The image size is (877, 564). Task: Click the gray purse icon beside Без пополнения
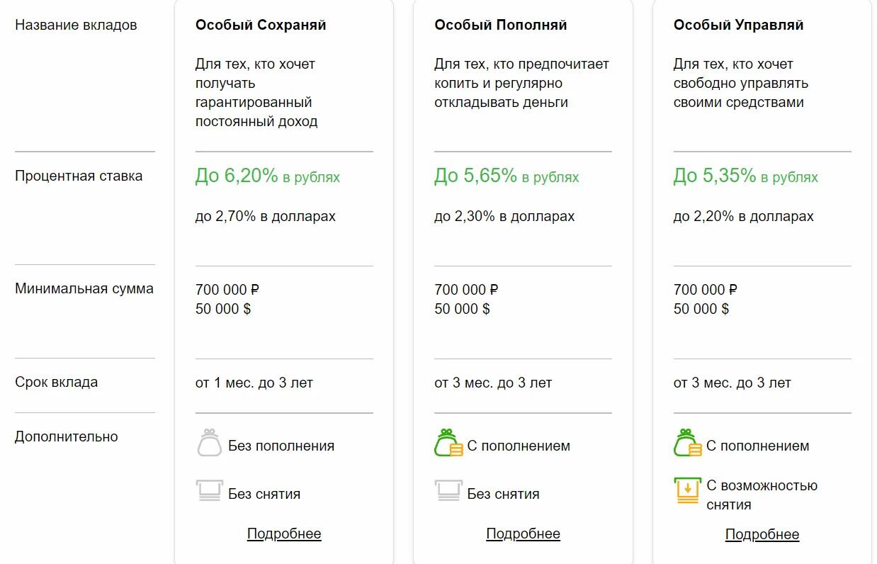coord(209,443)
